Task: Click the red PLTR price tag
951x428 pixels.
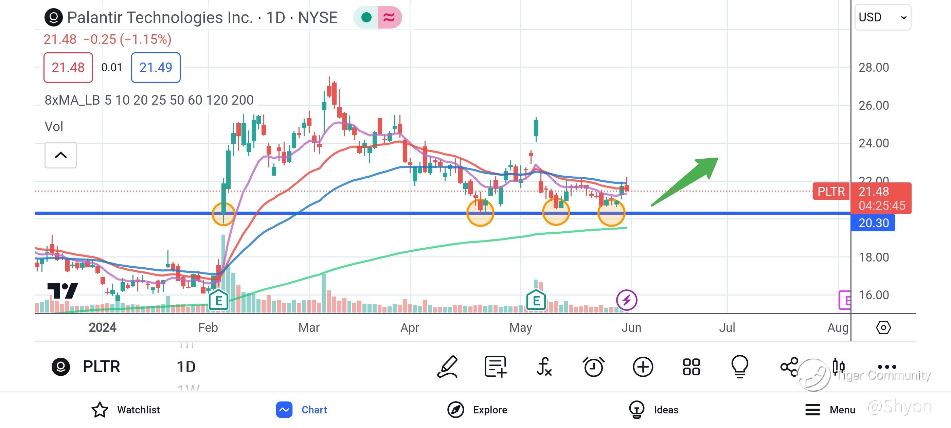Action: pos(831,191)
